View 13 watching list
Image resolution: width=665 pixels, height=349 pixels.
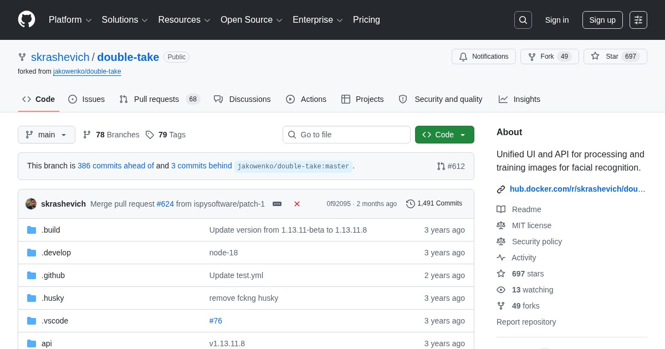(x=525, y=290)
